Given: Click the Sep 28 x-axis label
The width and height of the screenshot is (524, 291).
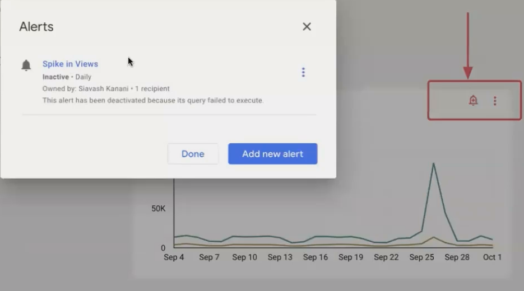Looking at the screenshot, I should click(x=457, y=257).
